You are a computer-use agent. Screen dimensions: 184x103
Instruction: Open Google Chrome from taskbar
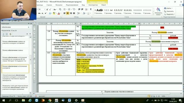pyautogui.click(x=50, y=100)
